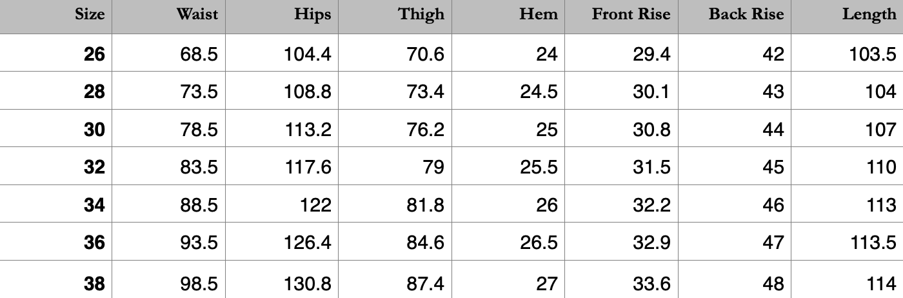This screenshot has width=903, height=298.
Task: Click the Length column header
Action: (869, 14)
